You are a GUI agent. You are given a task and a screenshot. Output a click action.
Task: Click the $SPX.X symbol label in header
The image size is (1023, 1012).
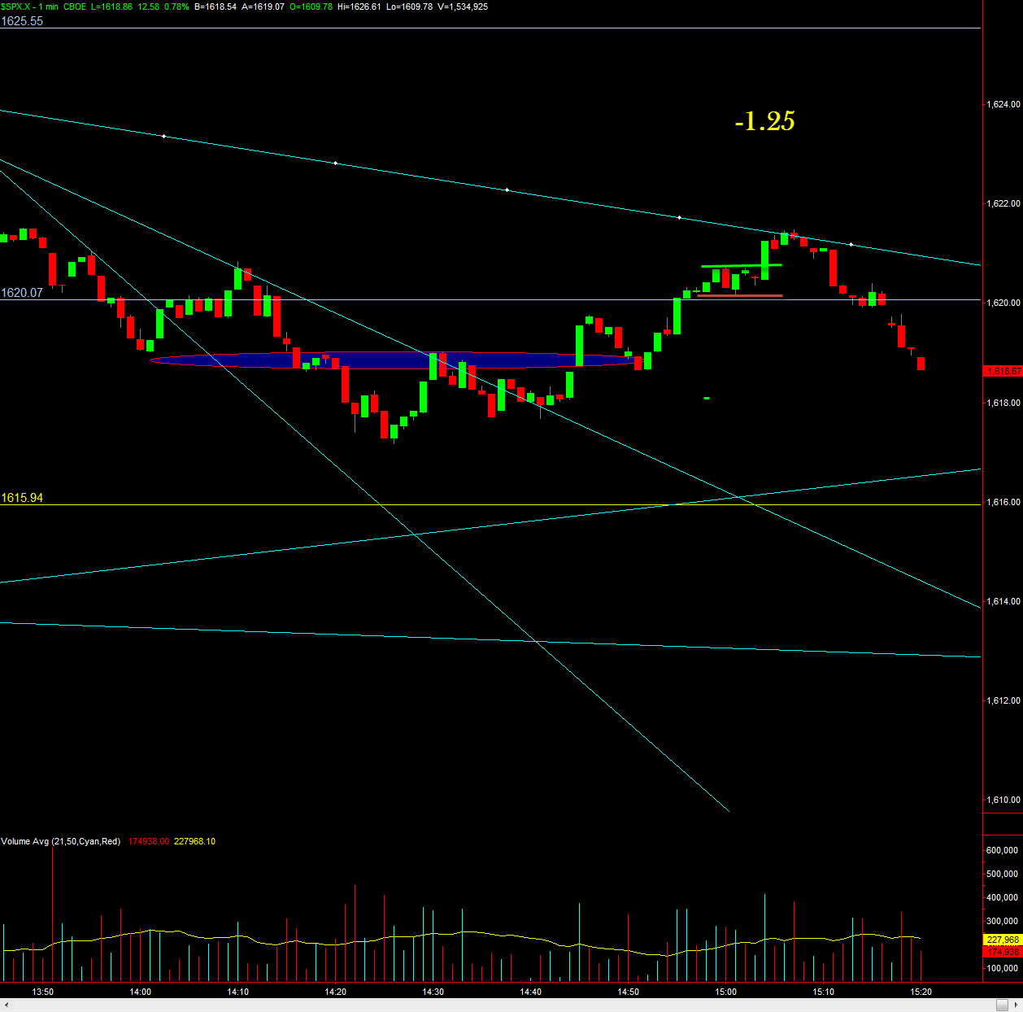point(16,7)
